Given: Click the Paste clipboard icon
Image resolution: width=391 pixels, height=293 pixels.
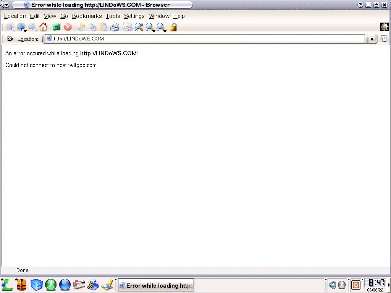Looking at the screenshot, I should click(x=103, y=27).
